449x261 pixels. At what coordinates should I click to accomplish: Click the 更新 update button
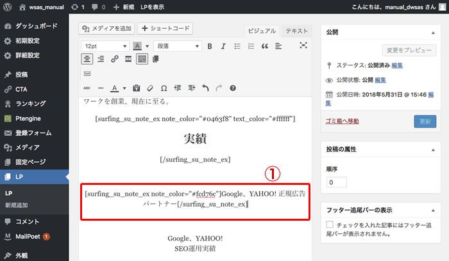[425, 121]
